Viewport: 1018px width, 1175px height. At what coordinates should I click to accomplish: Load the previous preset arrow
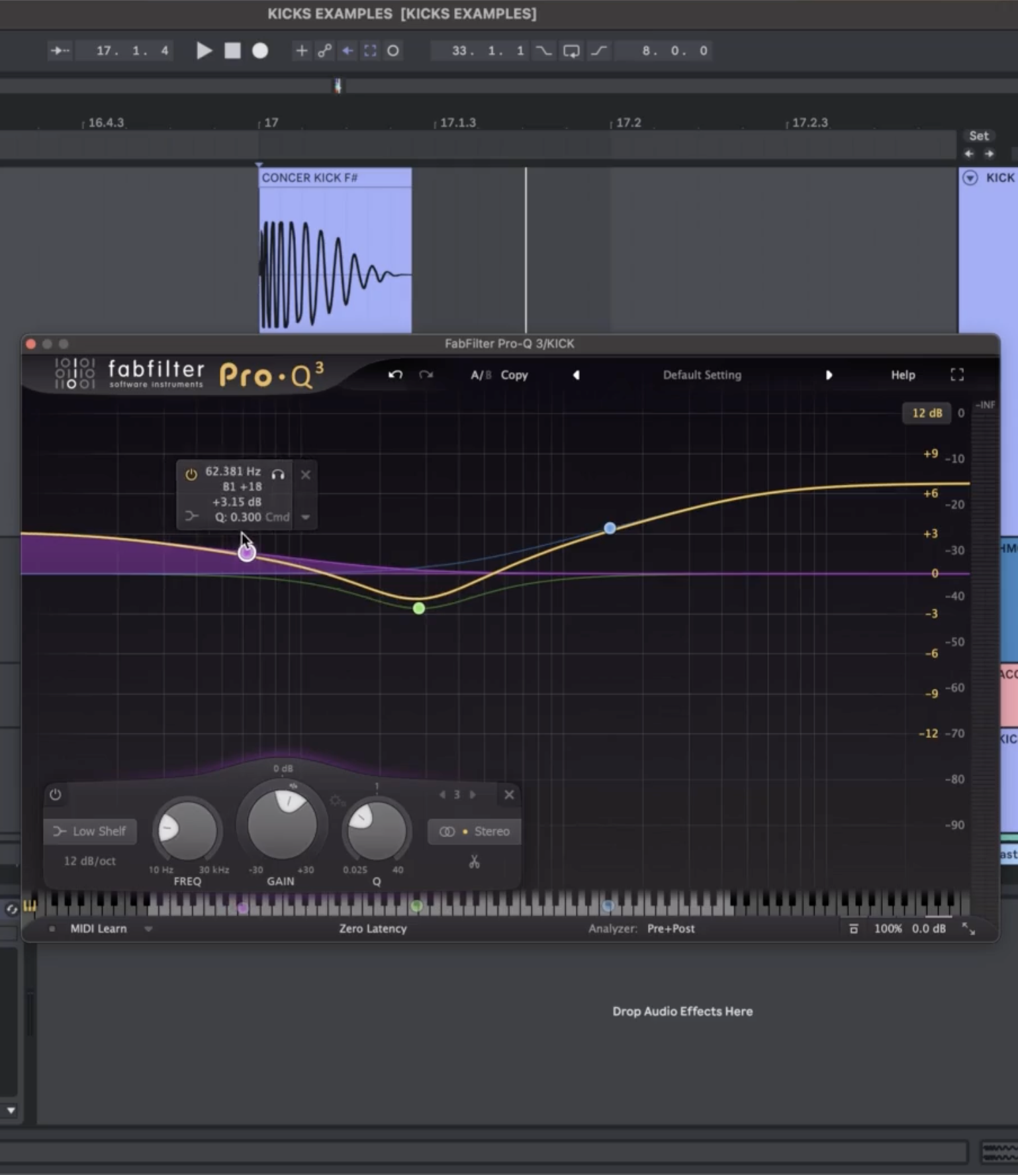pyautogui.click(x=576, y=375)
